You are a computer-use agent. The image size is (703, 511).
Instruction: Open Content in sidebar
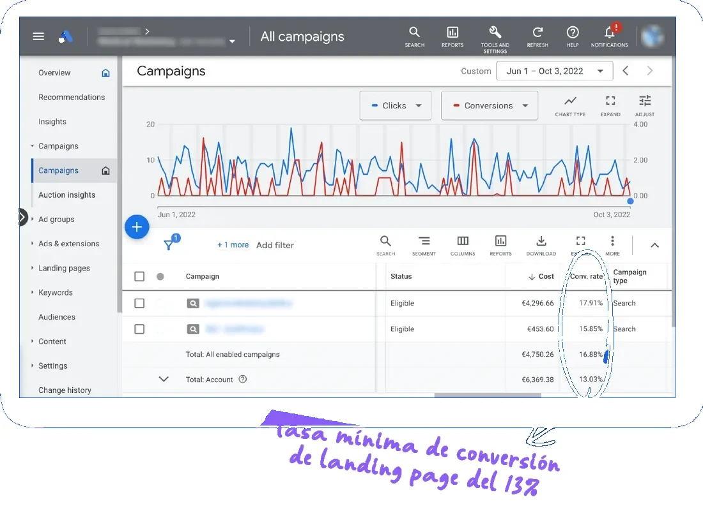click(x=52, y=341)
